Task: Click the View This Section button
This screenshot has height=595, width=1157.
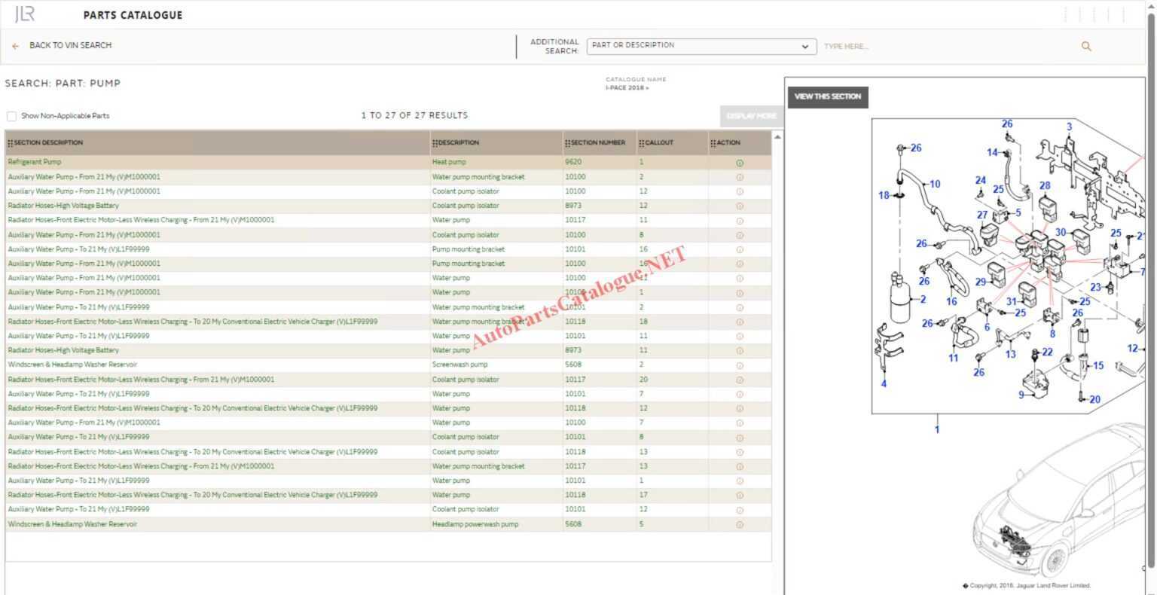Action: pos(827,96)
